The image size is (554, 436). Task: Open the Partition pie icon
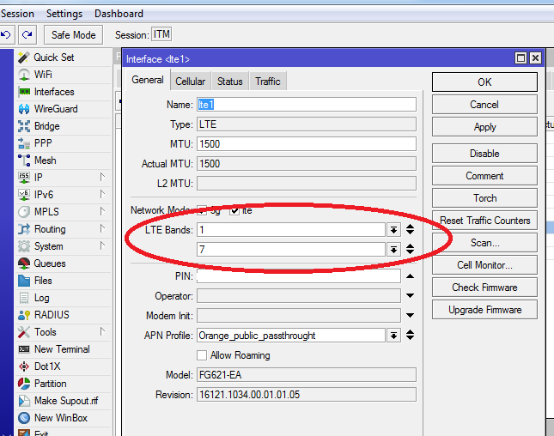pyautogui.click(x=24, y=384)
